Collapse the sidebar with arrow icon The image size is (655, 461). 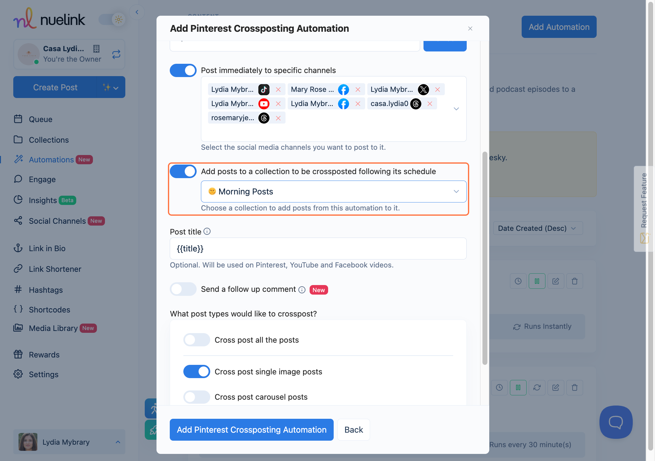[x=137, y=12]
